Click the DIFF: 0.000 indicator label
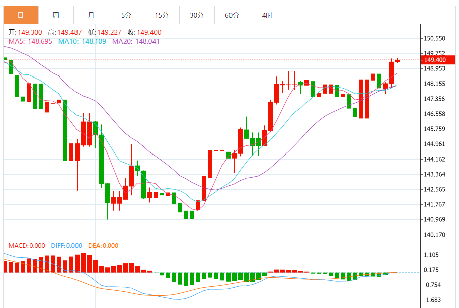 pos(66,246)
